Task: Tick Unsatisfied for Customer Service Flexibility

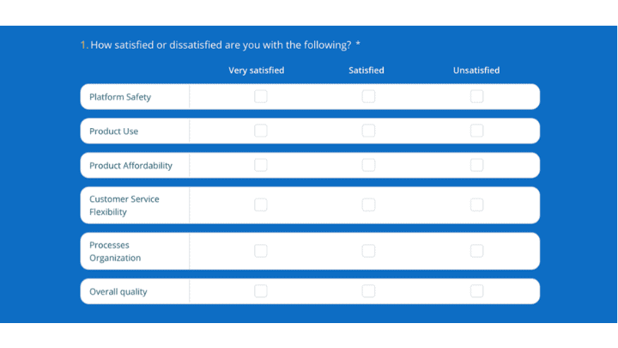Action: click(476, 205)
